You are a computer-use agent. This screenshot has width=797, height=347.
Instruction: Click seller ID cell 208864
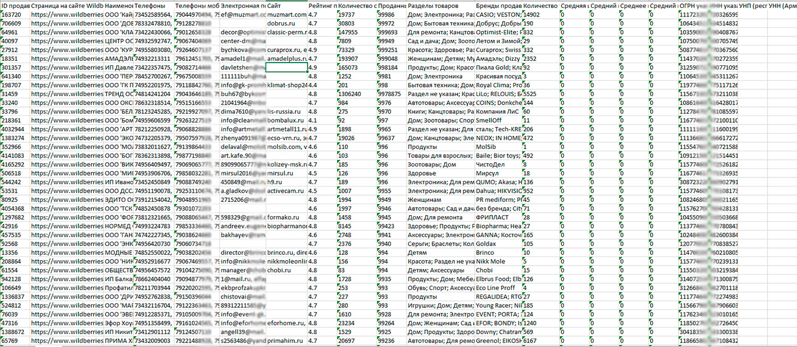pos(15,261)
